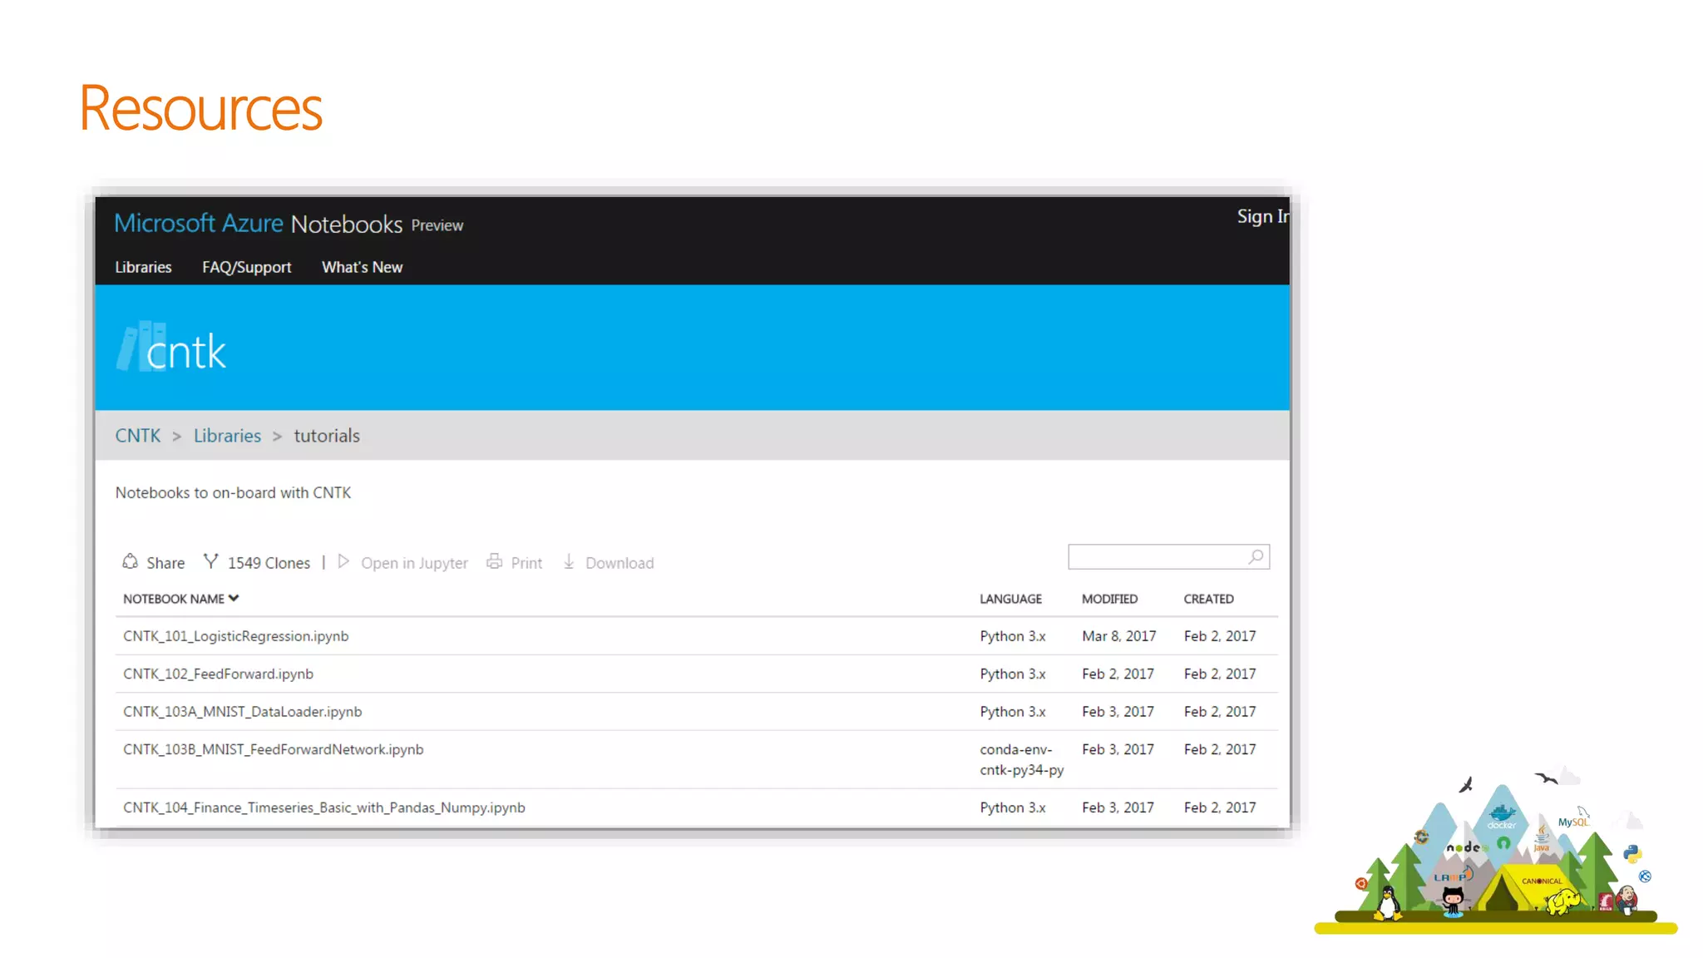Click the Preview label in the header
Viewport: 1703px width, 958px height.
coord(437,225)
